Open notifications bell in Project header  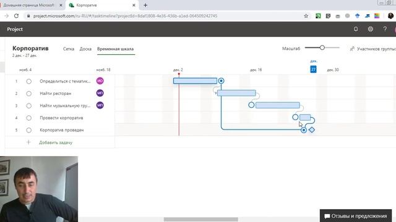tap(356, 29)
